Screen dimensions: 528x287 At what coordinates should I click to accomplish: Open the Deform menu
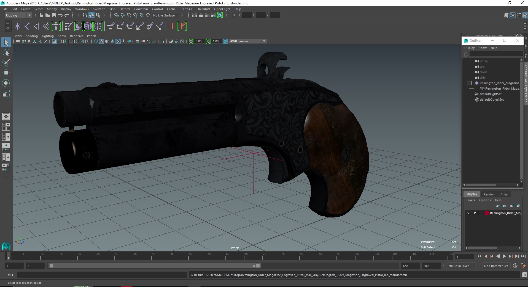125,9
